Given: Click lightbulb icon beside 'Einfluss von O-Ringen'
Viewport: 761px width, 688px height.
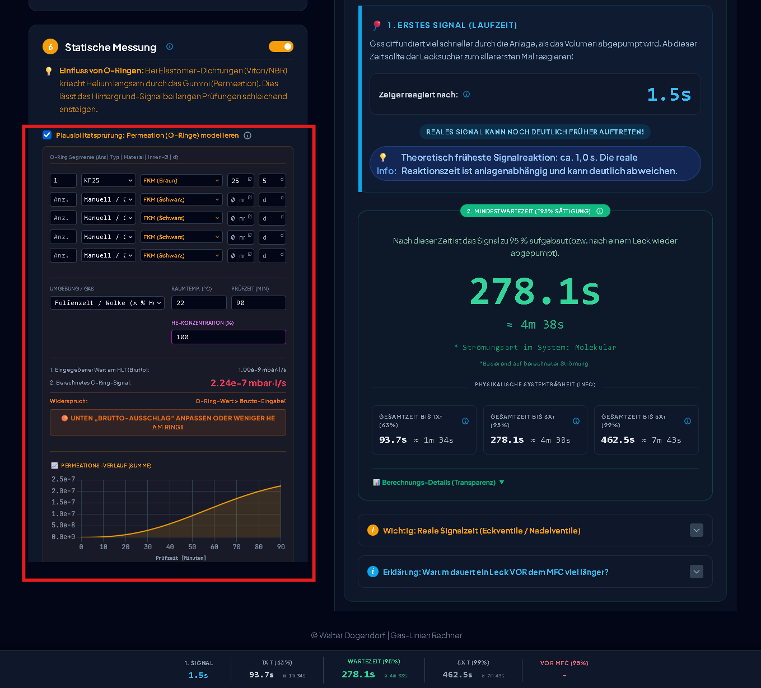Looking at the screenshot, I should click(49, 71).
